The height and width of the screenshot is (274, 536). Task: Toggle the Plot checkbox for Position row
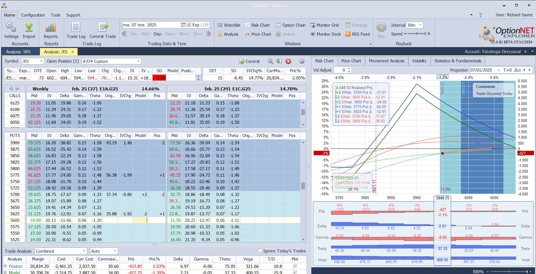coord(295,266)
